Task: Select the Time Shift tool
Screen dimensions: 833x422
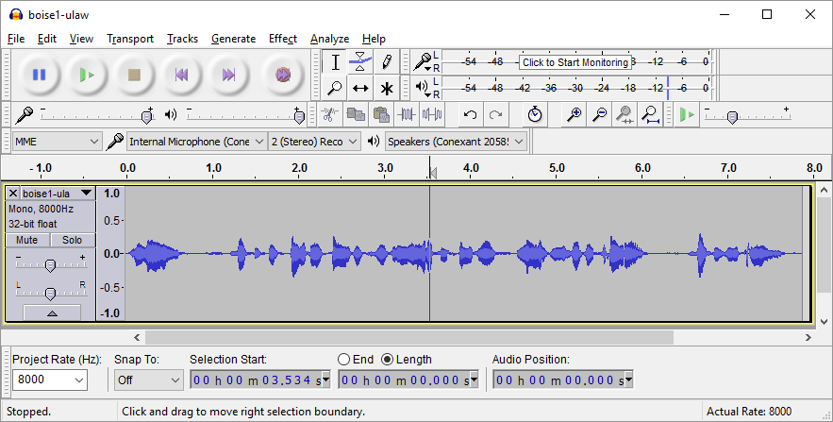Action: [x=360, y=88]
